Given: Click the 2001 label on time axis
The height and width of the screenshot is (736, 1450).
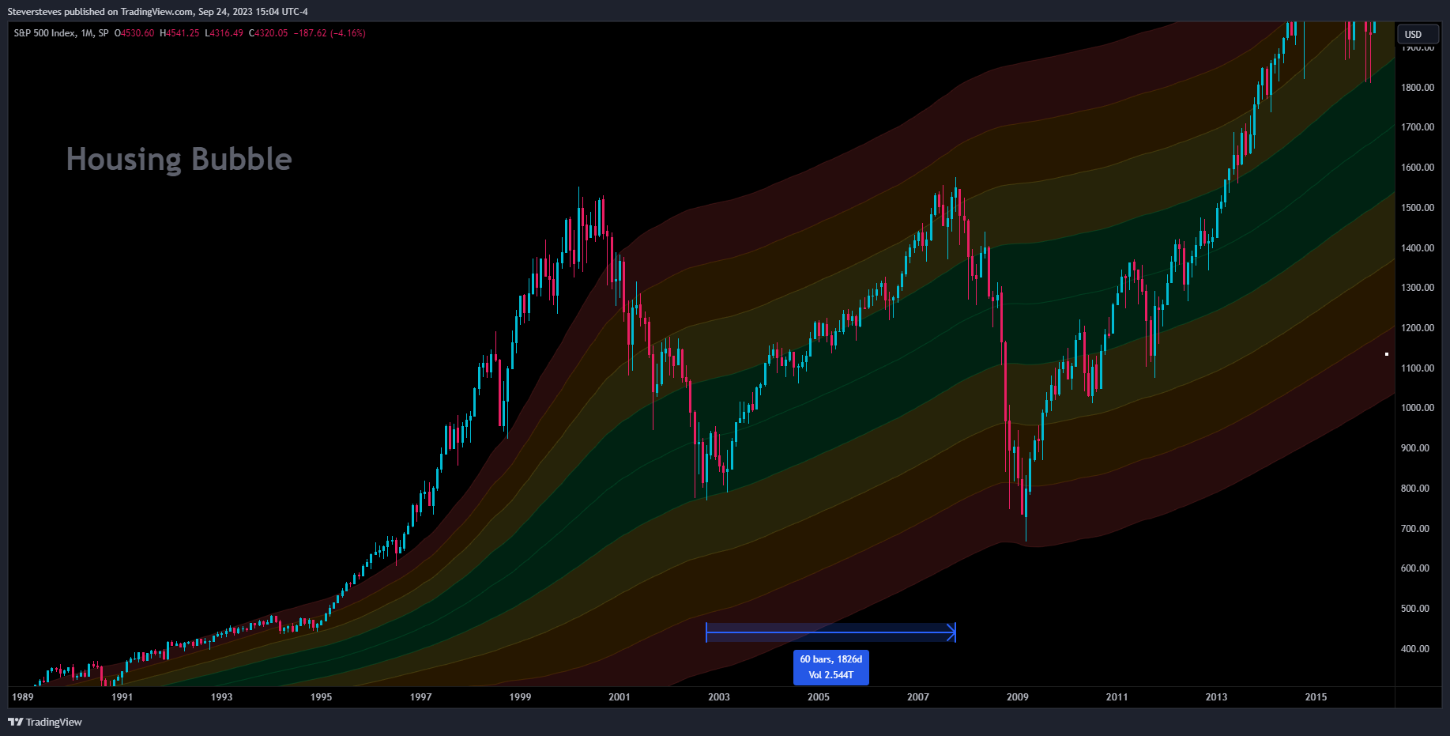Looking at the screenshot, I should click(620, 697).
